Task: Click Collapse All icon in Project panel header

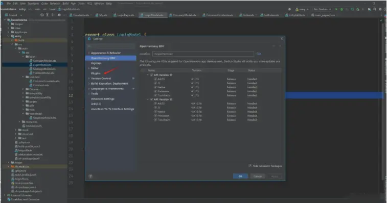Action: (53, 15)
